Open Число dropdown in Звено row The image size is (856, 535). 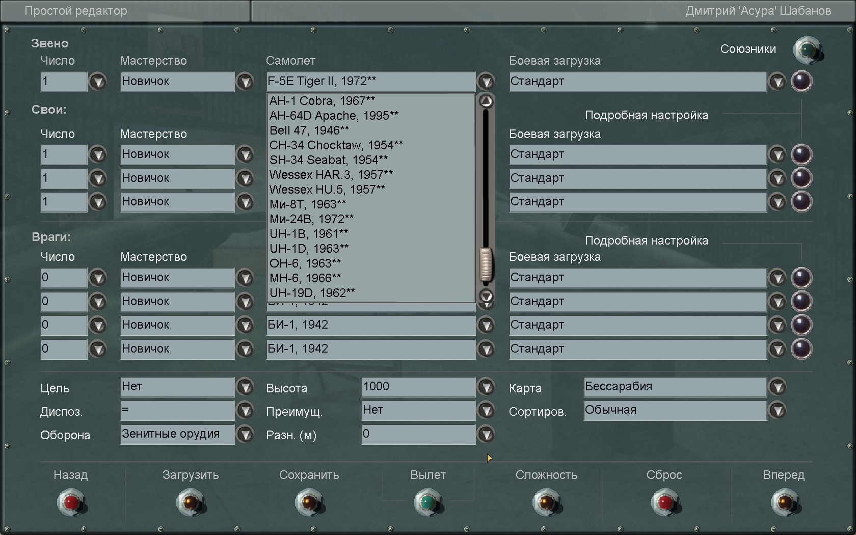[98, 82]
